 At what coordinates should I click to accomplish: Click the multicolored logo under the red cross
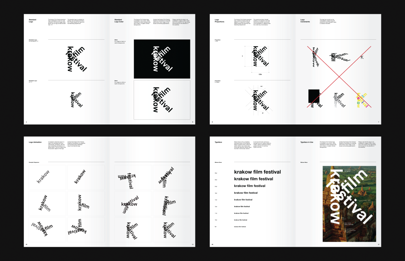click(x=362, y=100)
